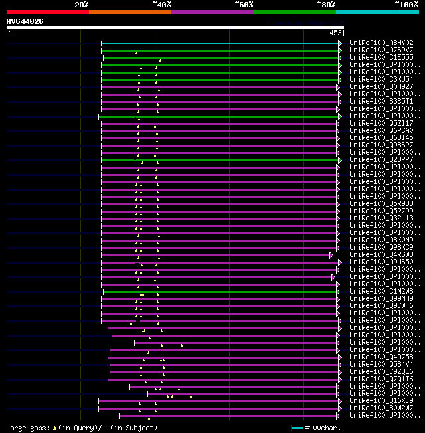The height and width of the screenshot is (433, 425).
Task: Click the UniRef100_A8K0N9 label
Action: (381, 240)
